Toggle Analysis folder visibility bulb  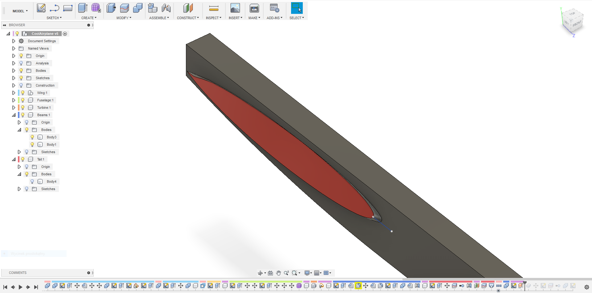[x=21, y=63]
